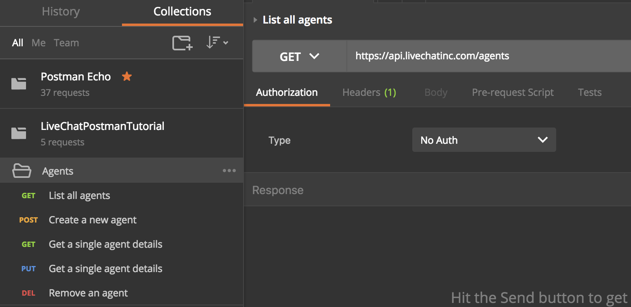Open the Postman Echo collection
The width and height of the screenshot is (631, 307).
[x=122, y=84]
